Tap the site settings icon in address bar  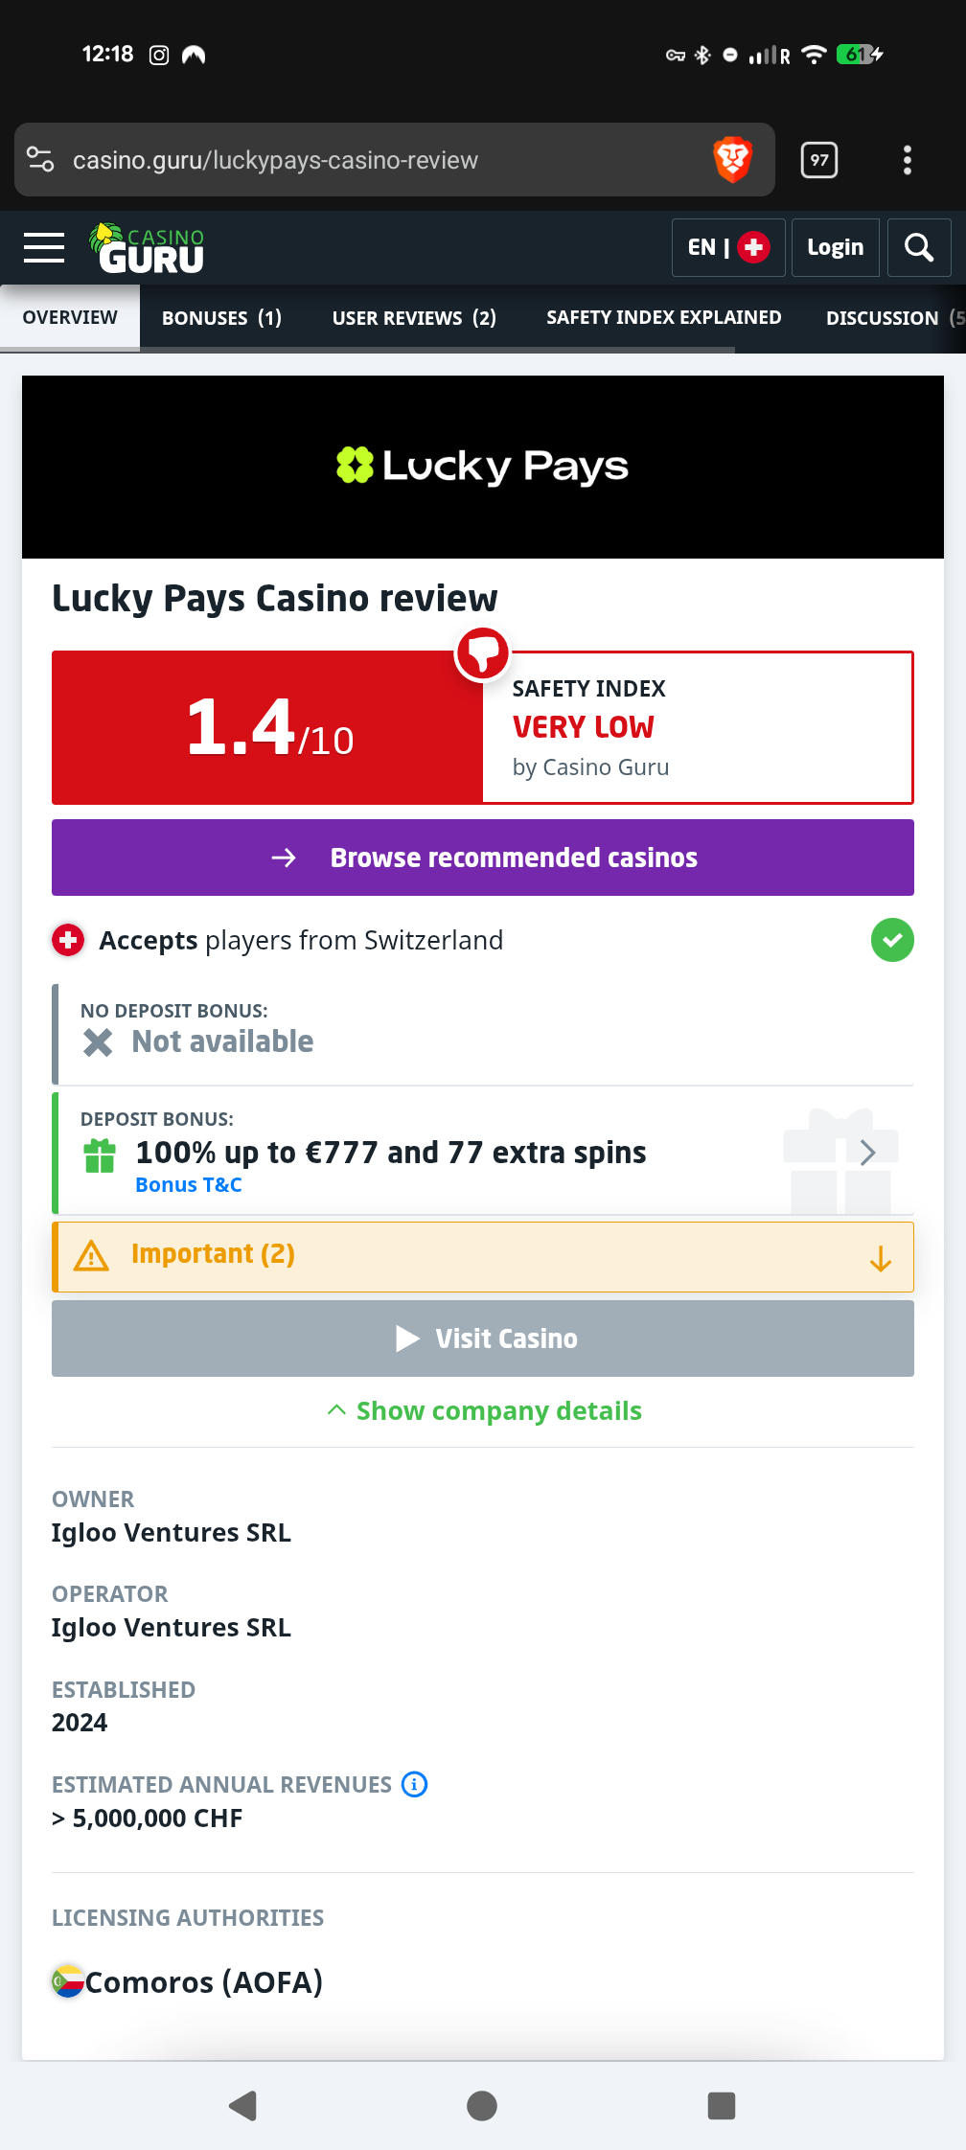tap(40, 160)
